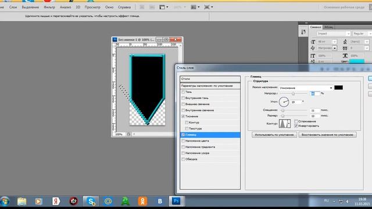The height and width of the screenshot is (209, 372).
Task: Uncheck the Тиснение checkbox
Action: point(183,116)
